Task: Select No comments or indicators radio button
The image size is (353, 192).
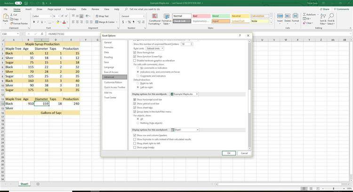Action: (137, 68)
